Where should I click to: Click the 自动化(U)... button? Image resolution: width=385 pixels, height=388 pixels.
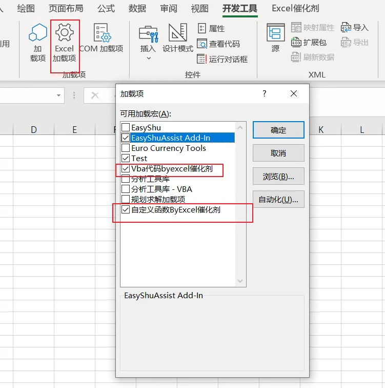tap(278, 199)
